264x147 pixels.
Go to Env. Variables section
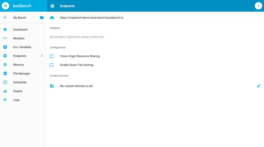point(22,47)
